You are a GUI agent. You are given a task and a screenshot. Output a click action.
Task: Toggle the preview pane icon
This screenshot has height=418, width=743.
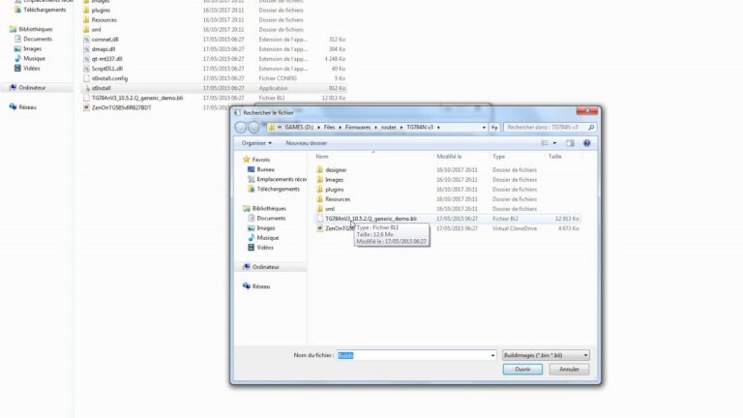pyautogui.click(x=573, y=142)
